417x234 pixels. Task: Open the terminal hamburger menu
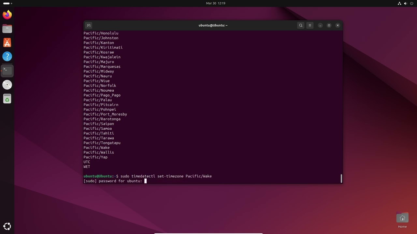point(310,25)
